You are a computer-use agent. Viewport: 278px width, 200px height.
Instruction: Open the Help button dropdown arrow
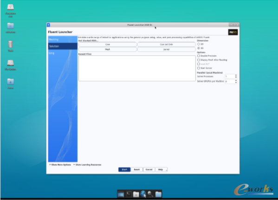[166, 170]
